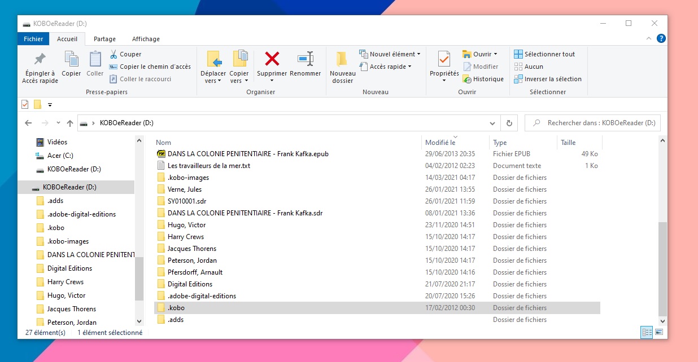Open Explorer help question mark

click(661, 38)
